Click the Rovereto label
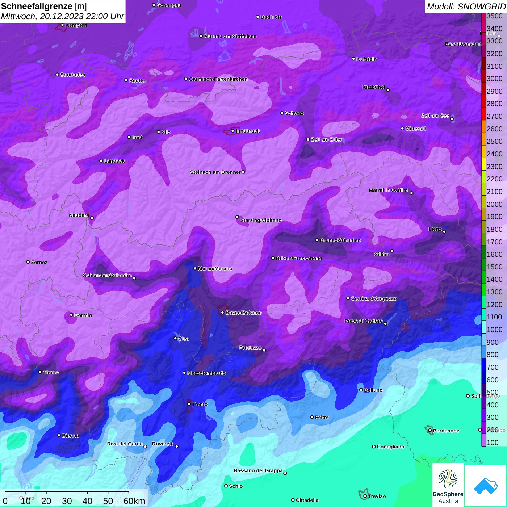The height and width of the screenshot is (507, 507). click(x=163, y=444)
